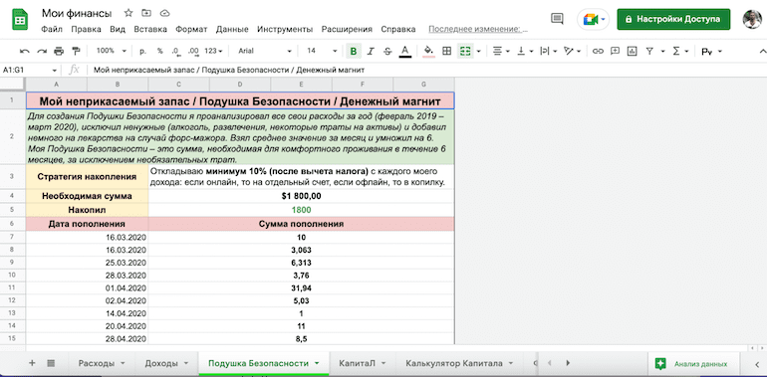Apply percent format with the % button
Image resolution: width=767 pixels, height=377 pixels.
pos(160,51)
